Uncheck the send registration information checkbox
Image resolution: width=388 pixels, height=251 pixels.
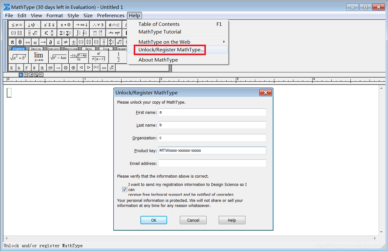[124, 189]
